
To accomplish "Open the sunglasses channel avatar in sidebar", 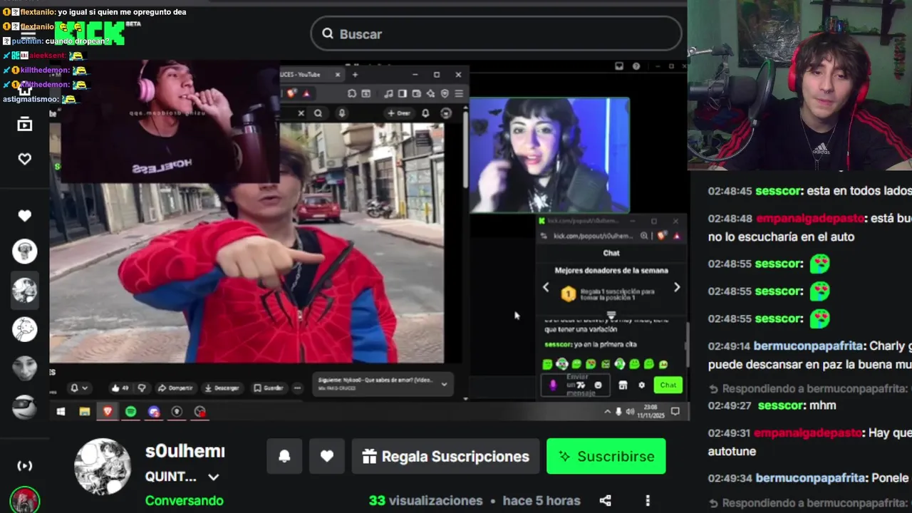I will [24, 407].
